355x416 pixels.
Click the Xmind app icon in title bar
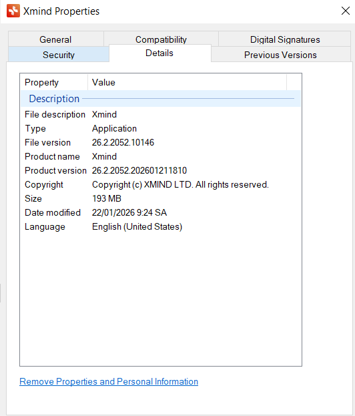pos(13,11)
